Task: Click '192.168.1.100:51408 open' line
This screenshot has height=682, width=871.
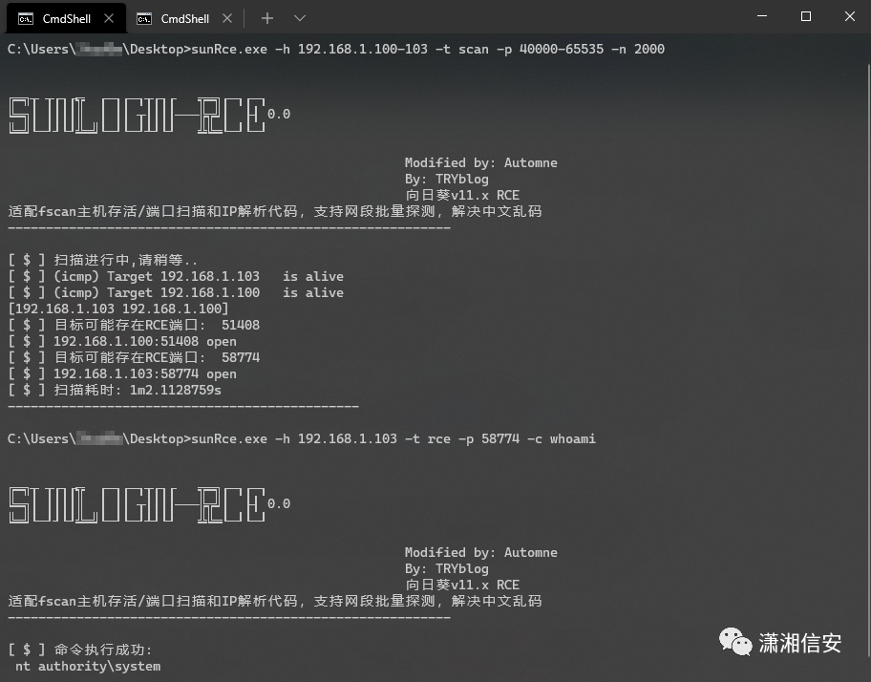Action: [x=122, y=342]
